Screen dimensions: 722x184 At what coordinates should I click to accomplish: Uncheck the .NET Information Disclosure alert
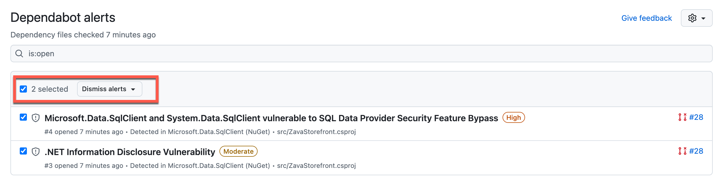coord(23,152)
